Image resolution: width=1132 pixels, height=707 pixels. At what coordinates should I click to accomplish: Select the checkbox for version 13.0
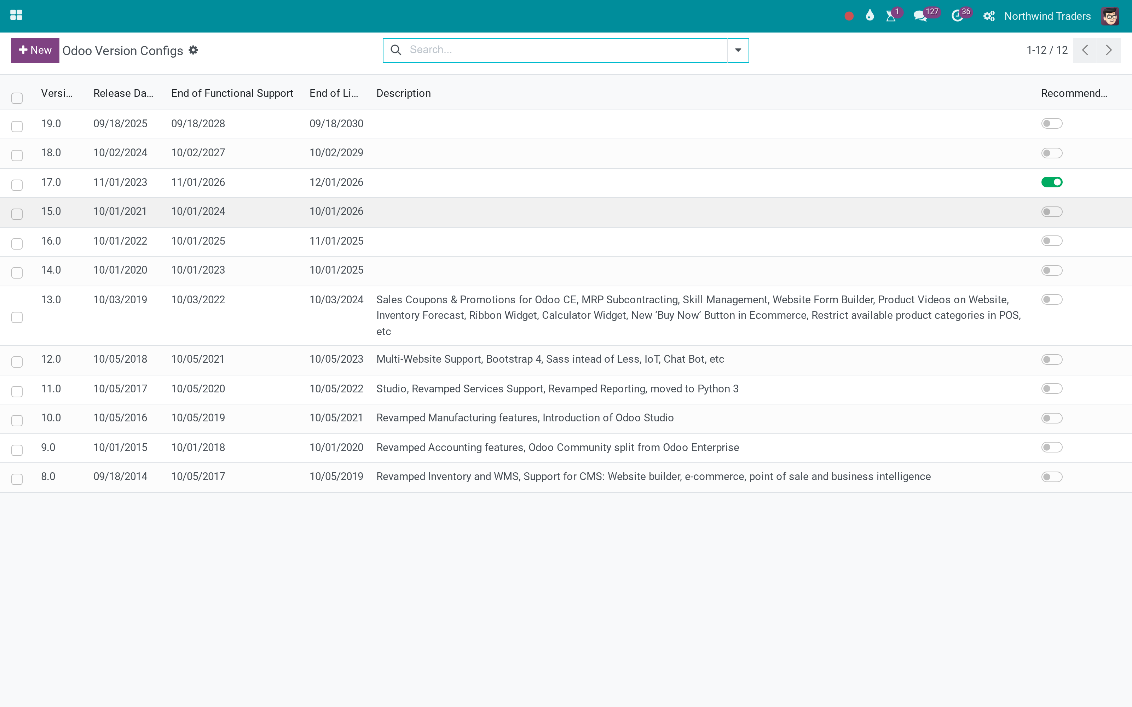click(x=17, y=317)
